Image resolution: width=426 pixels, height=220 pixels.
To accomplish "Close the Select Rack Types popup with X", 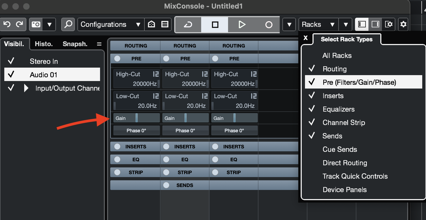I will tap(306, 38).
